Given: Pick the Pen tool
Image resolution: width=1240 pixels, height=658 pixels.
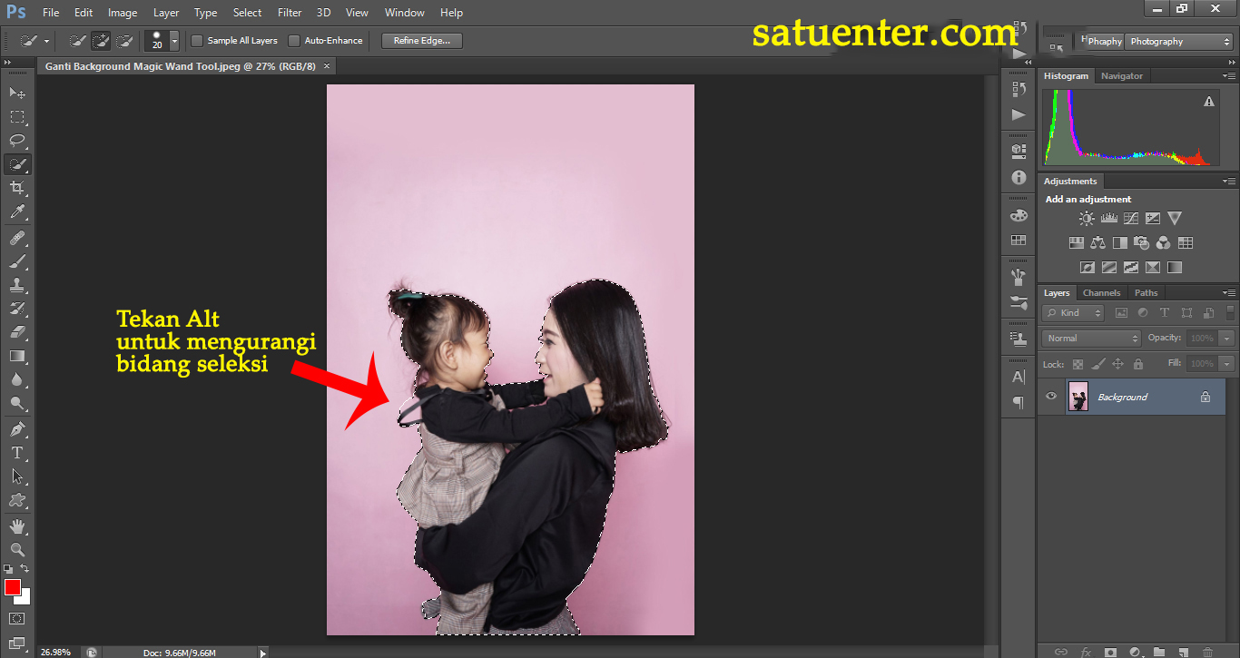Looking at the screenshot, I should click(17, 428).
